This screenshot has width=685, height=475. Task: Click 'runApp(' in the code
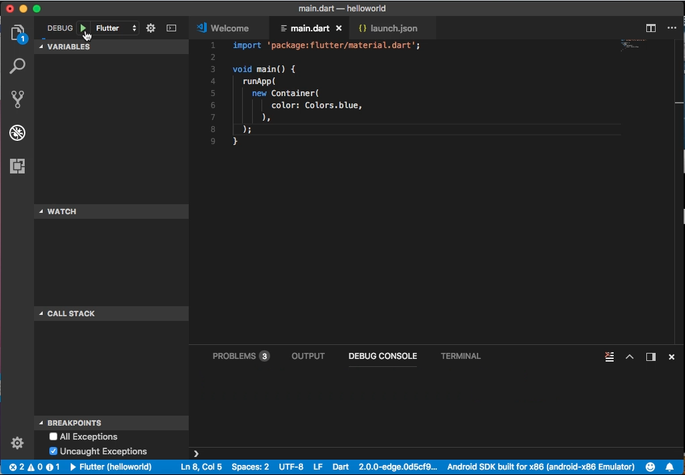point(259,81)
